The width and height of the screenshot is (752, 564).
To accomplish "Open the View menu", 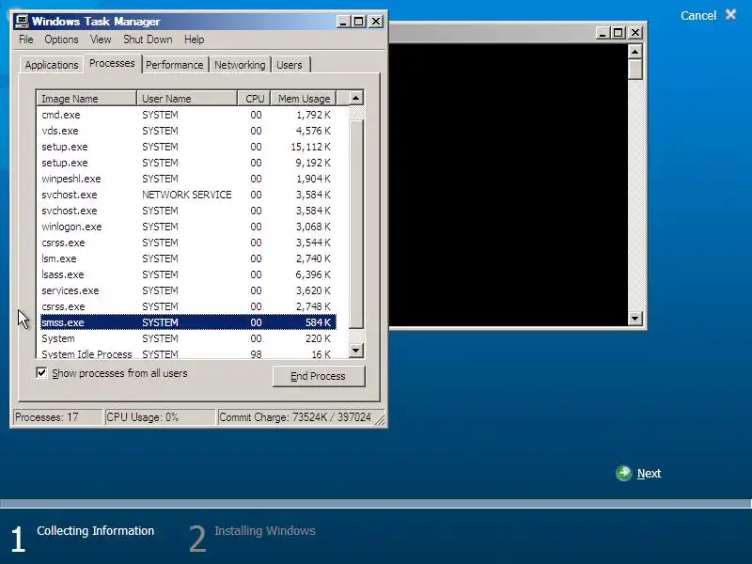I will [x=101, y=39].
